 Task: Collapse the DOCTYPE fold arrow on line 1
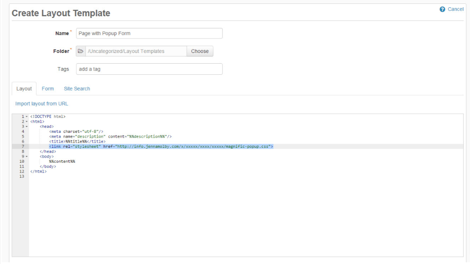(x=27, y=117)
